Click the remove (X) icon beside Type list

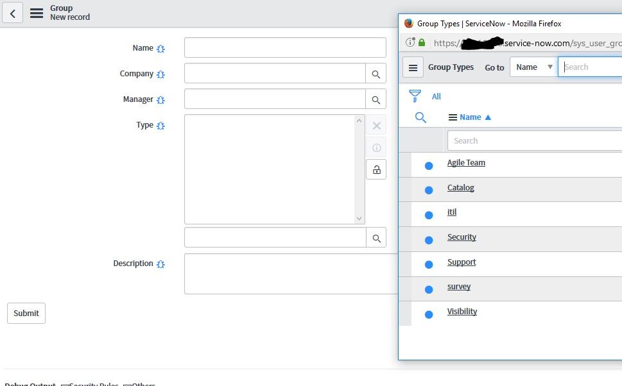coord(376,126)
